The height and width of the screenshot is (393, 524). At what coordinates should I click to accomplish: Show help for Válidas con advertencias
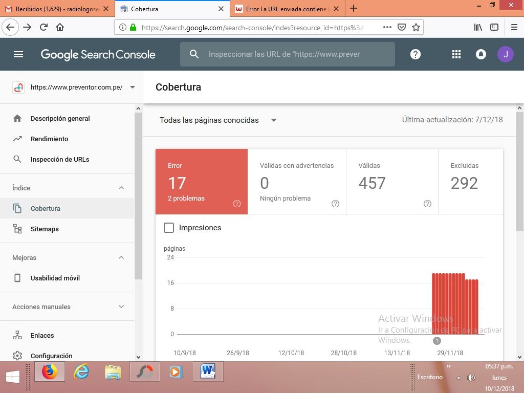pos(336,204)
